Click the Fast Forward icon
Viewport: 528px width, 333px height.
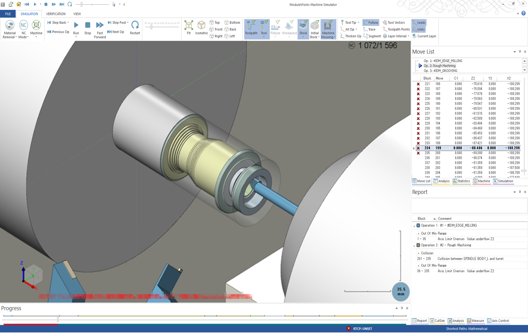100,26
